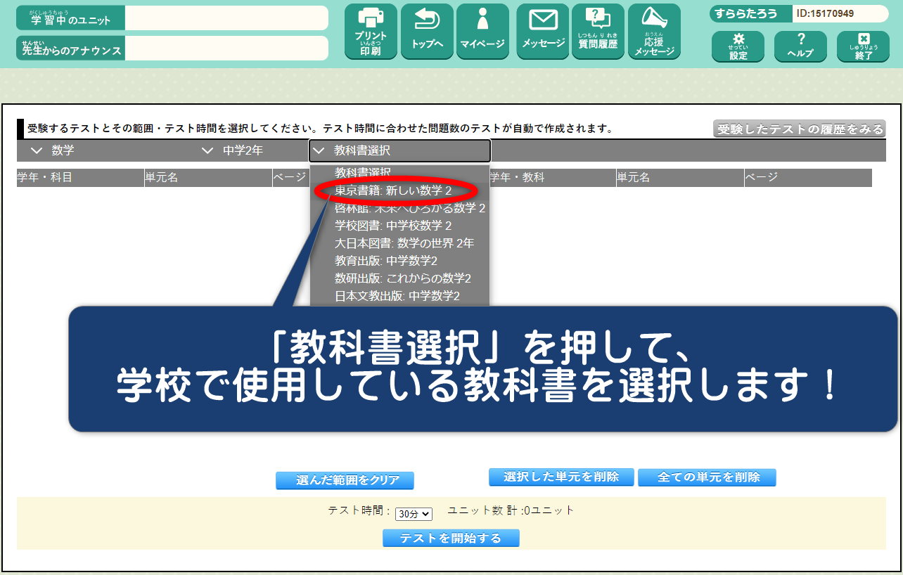Click 終了 exit button
The height and width of the screenshot is (575, 903).
coord(864,46)
